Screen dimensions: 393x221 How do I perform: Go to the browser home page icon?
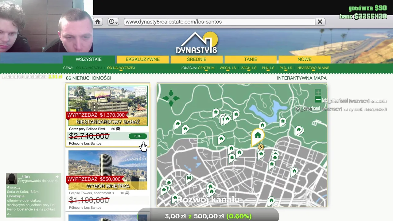98,22
